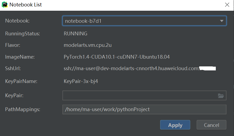
Task: Close the Notebook List dialog
Action: click(227, 5)
